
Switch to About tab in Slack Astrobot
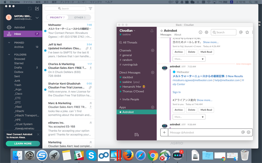[178, 35]
